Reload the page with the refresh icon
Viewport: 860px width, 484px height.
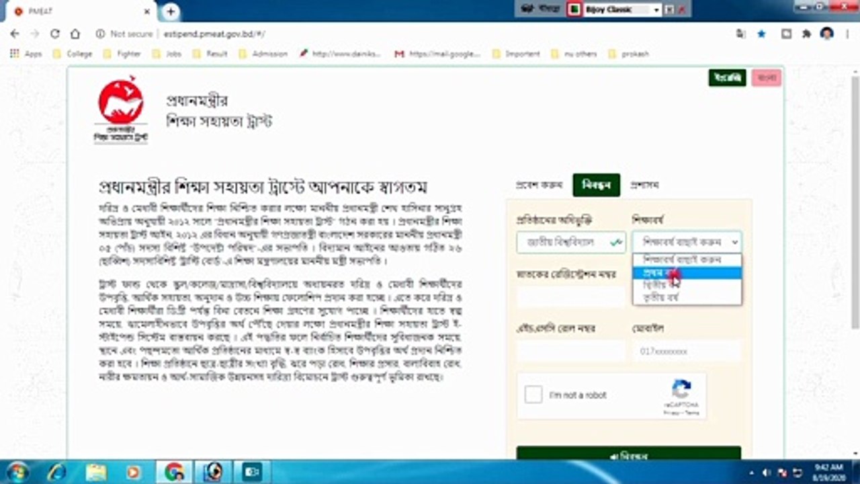click(55, 34)
